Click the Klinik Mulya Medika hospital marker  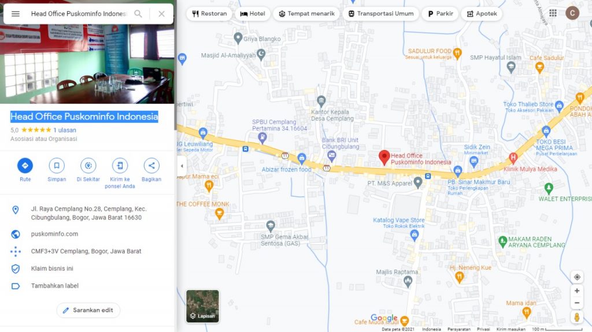point(513,158)
